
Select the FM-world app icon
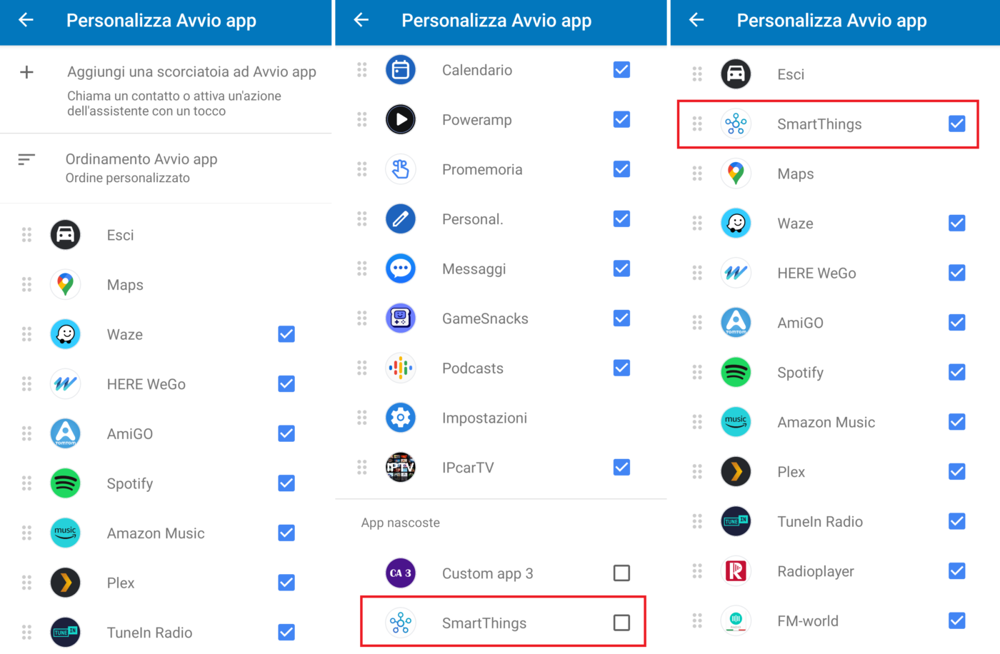point(736,620)
